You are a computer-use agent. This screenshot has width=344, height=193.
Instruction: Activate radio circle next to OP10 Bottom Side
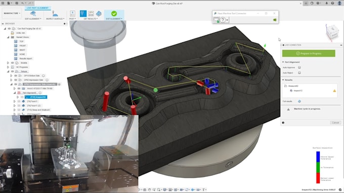click(x=43, y=76)
